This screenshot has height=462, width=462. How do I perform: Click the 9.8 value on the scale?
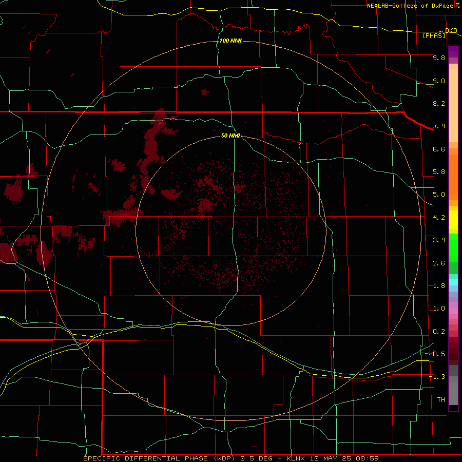(x=439, y=57)
